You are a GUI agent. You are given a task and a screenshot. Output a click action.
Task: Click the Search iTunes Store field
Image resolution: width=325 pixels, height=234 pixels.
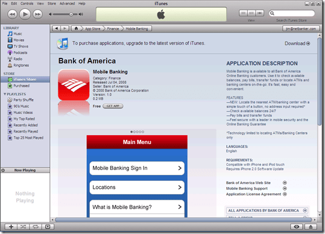(x=292, y=13)
